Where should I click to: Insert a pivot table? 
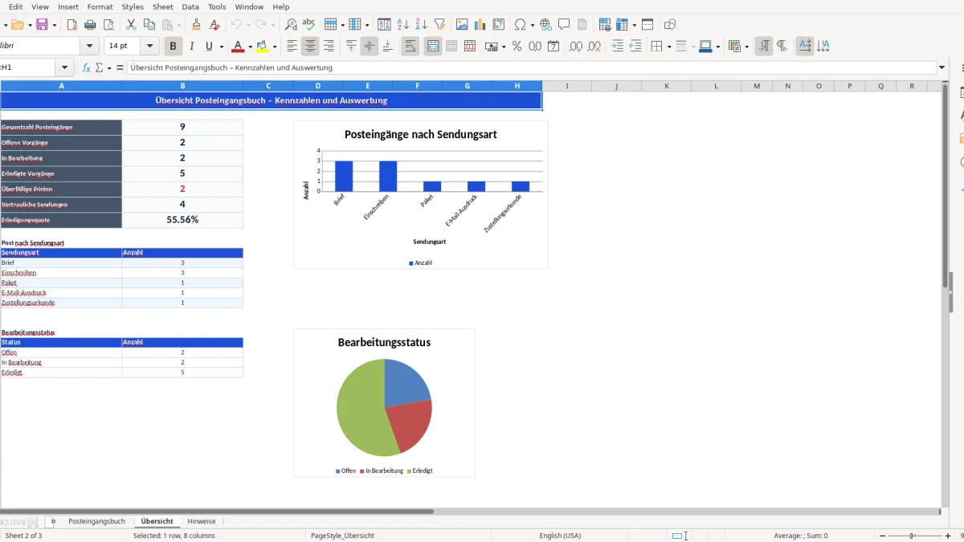(x=499, y=25)
